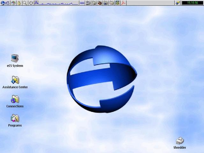Select the Assistance Center folder icon

click(x=15, y=80)
